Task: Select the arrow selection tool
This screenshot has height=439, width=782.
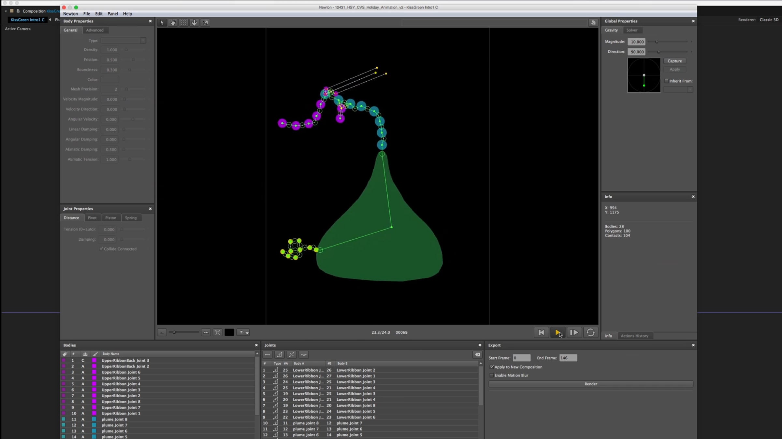Action: pos(162,22)
